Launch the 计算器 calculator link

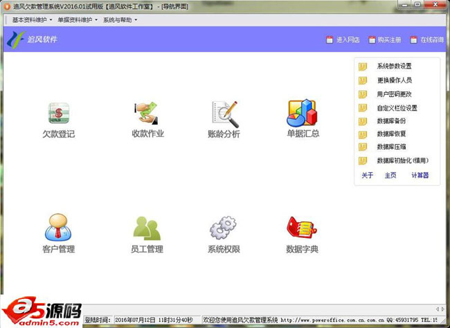(x=420, y=175)
